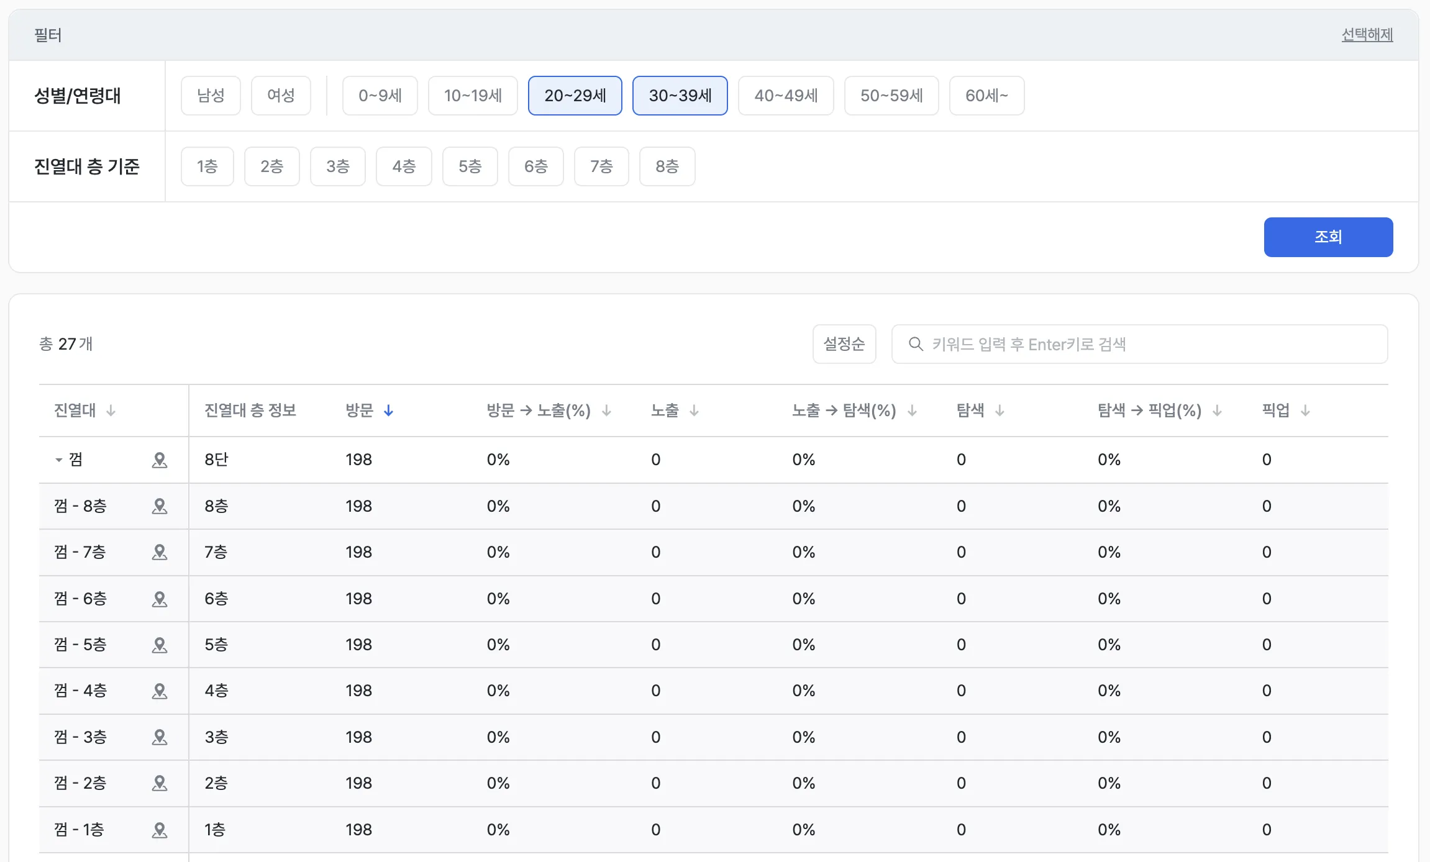This screenshot has width=1430, height=862.
Task: Toggle the 50~59세 age filter
Action: (891, 96)
